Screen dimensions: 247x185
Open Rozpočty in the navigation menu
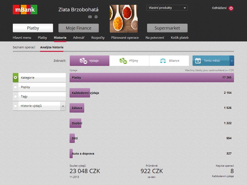click(98, 38)
